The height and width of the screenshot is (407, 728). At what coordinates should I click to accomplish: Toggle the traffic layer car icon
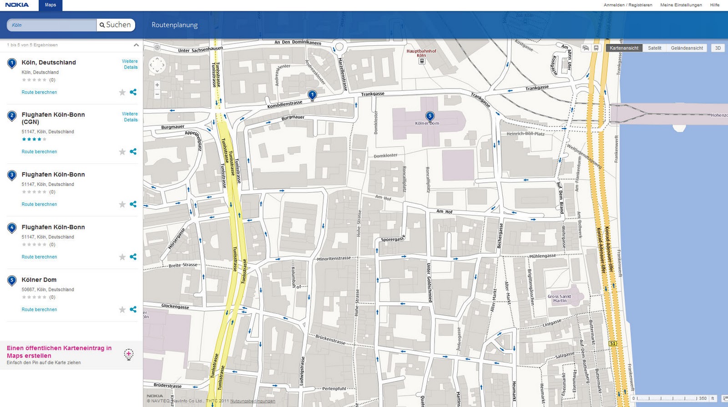tap(586, 48)
